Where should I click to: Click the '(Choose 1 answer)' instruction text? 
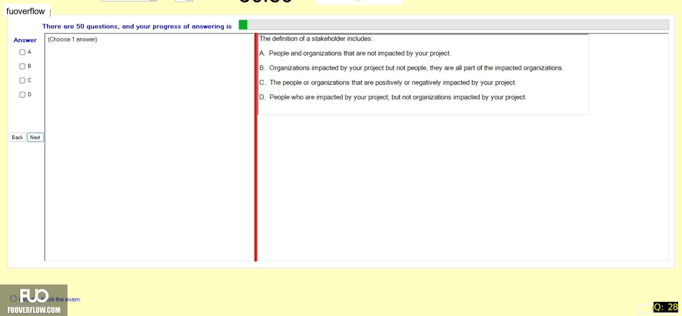coord(72,39)
